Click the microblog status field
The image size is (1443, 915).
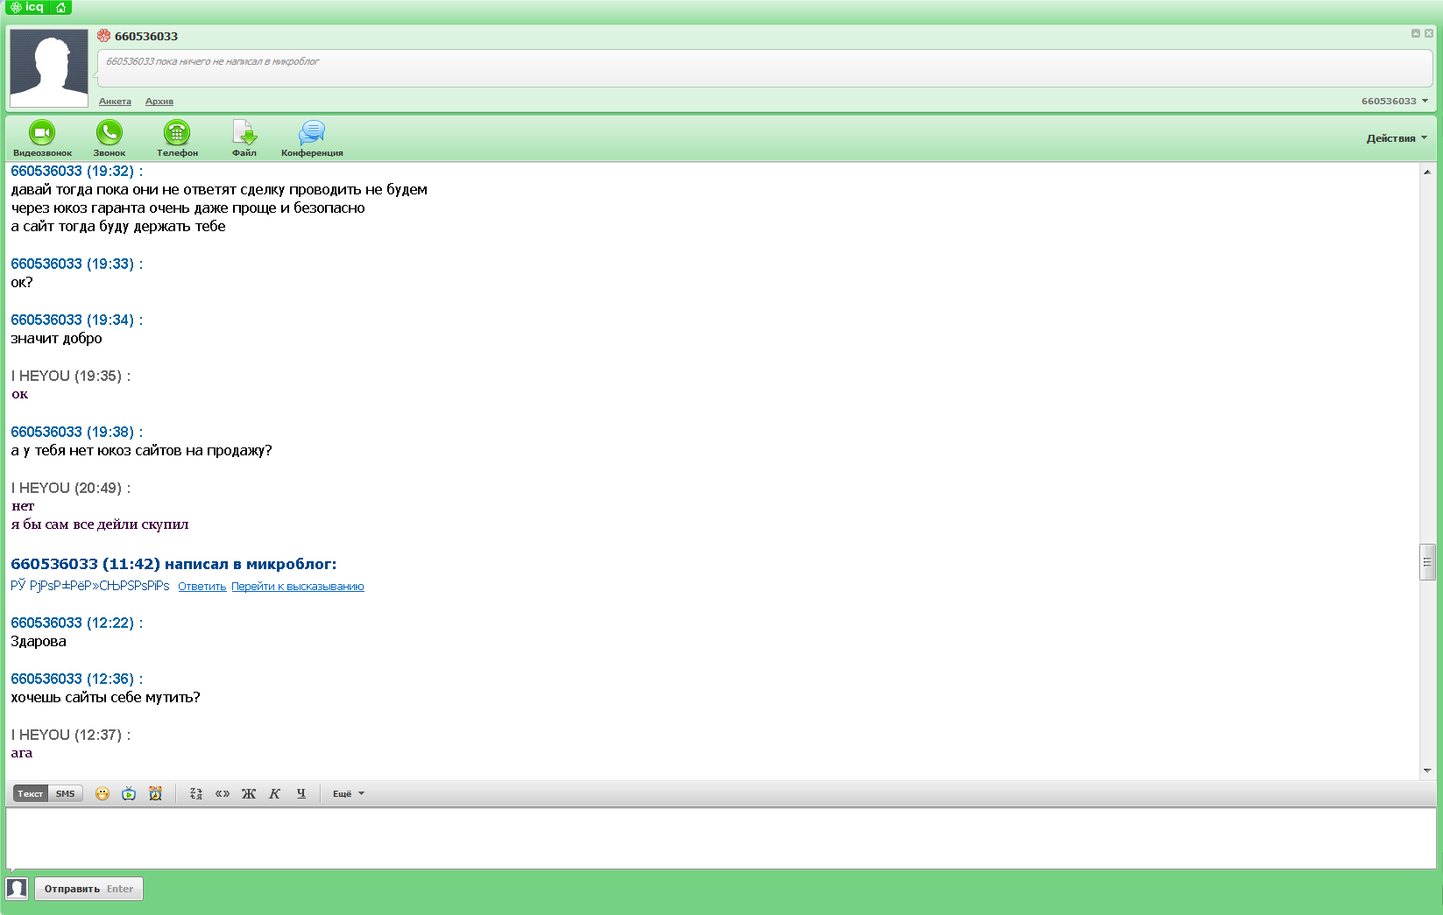(x=765, y=67)
